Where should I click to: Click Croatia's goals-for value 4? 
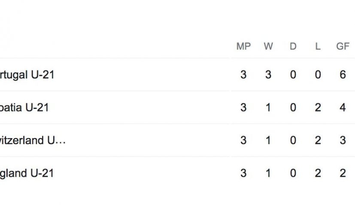(343, 107)
